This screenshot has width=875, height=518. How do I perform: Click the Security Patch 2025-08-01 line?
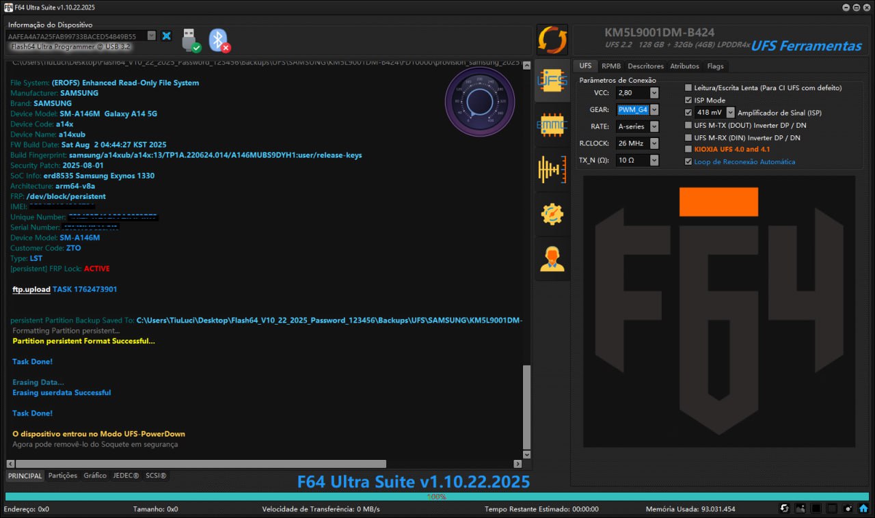(x=57, y=165)
